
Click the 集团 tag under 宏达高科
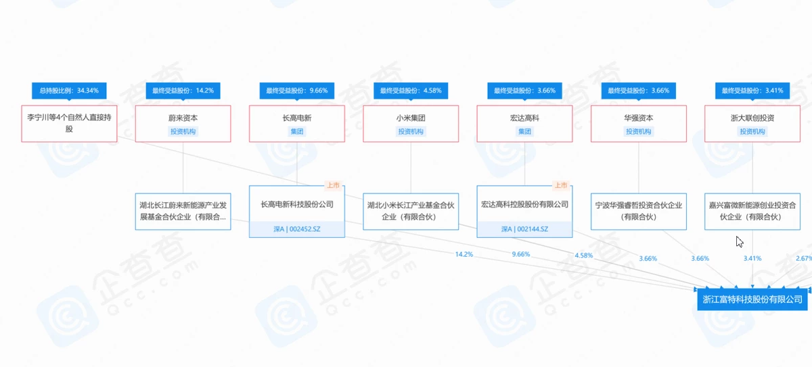(x=524, y=132)
